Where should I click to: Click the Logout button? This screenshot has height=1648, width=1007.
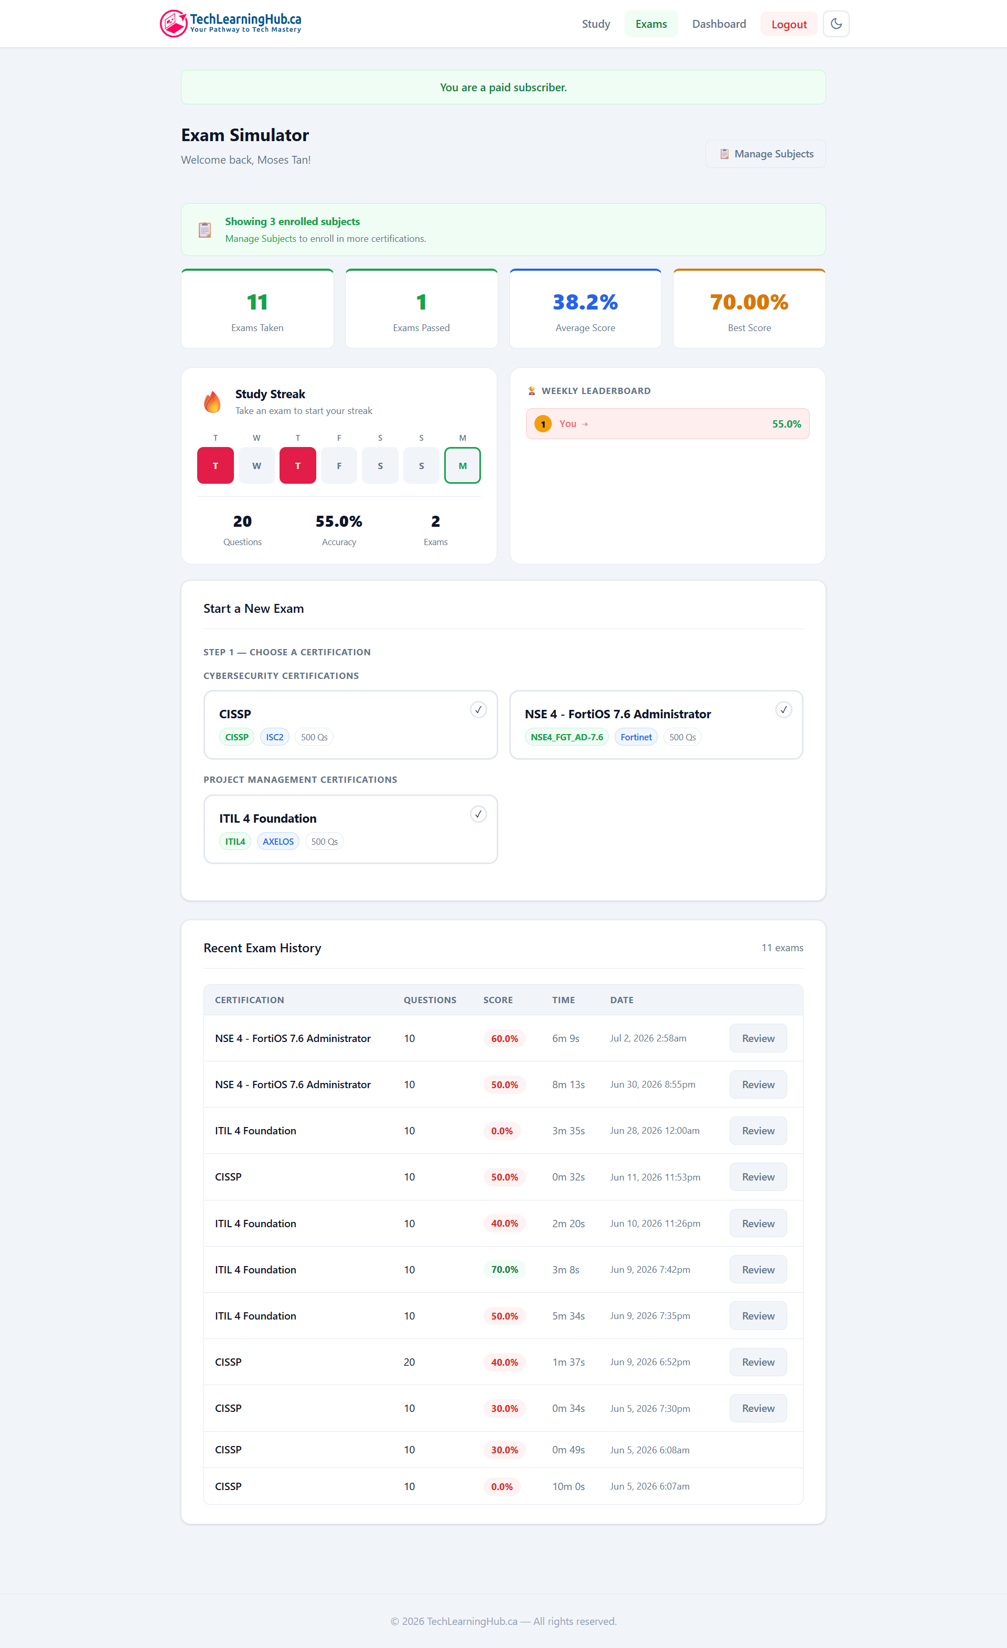pos(789,24)
